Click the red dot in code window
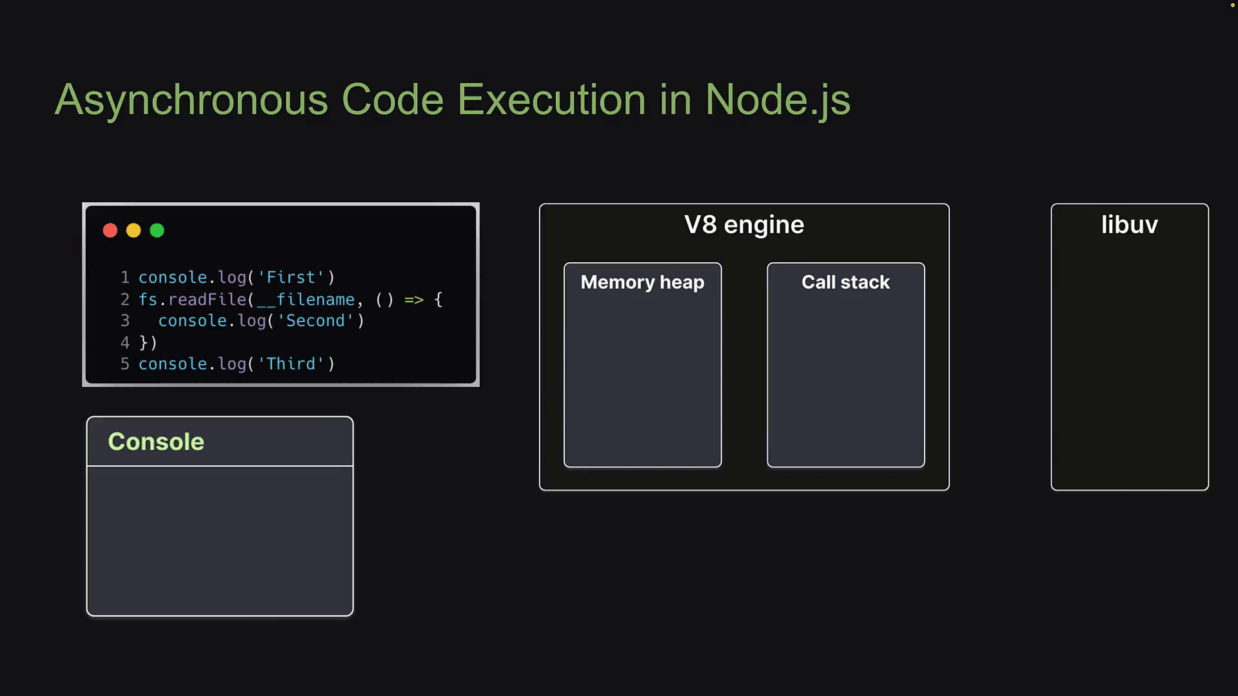Viewport: 1238px width, 696px height. point(110,231)
